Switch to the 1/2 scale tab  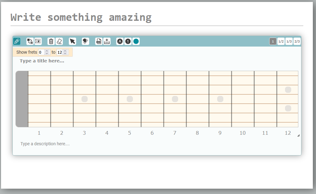pos(281,41)
